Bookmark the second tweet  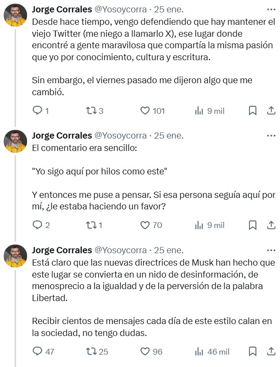pyautogui.click(x=253, y=225)
